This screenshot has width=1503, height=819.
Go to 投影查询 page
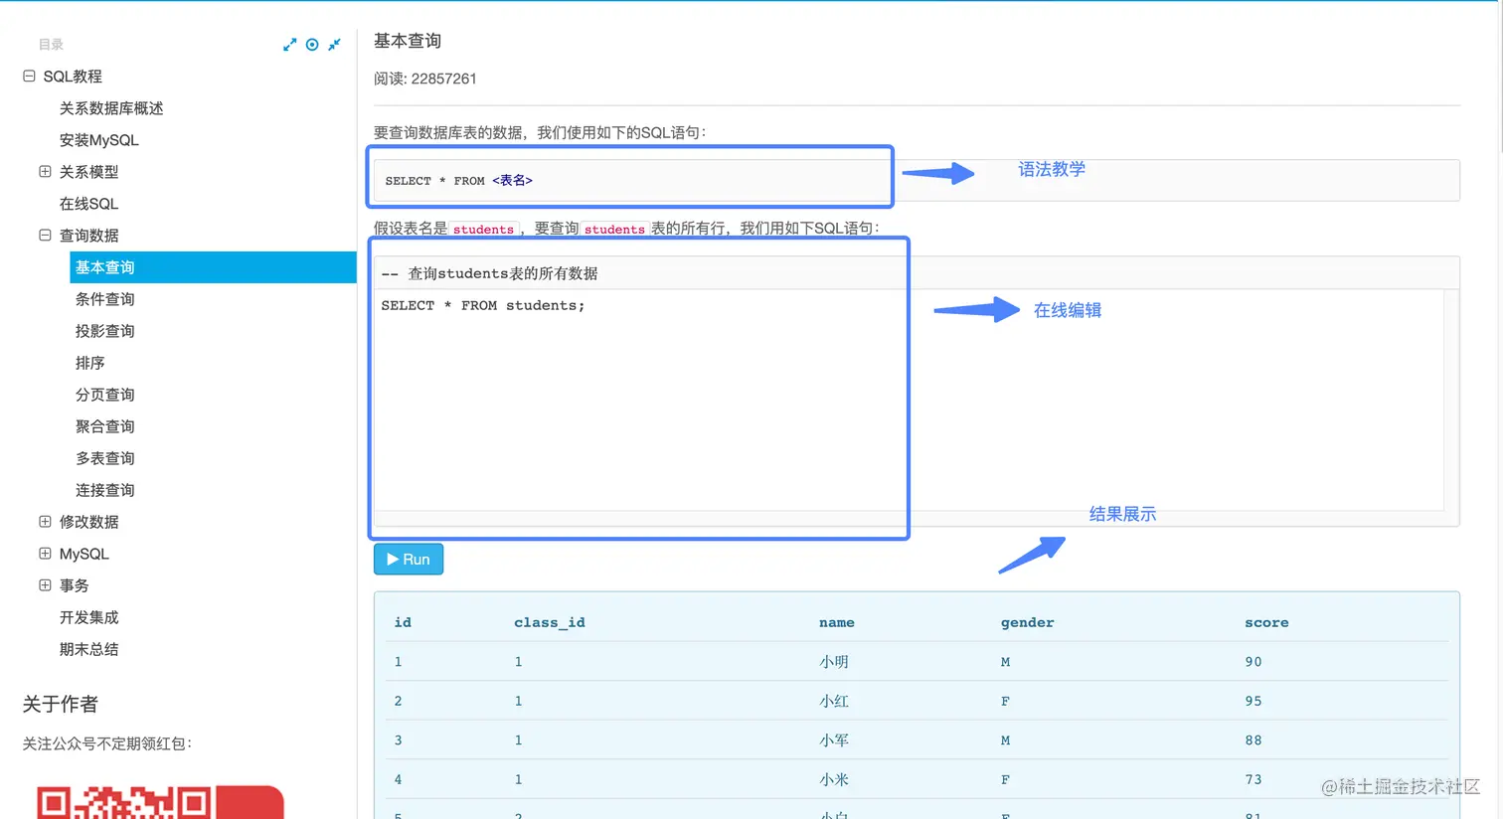pos(104,331)
